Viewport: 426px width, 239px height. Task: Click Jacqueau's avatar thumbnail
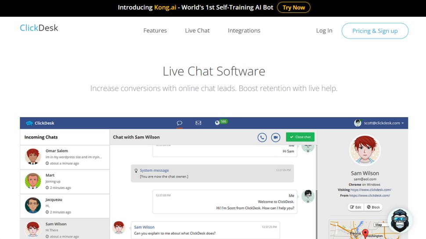tap(33, 205)
